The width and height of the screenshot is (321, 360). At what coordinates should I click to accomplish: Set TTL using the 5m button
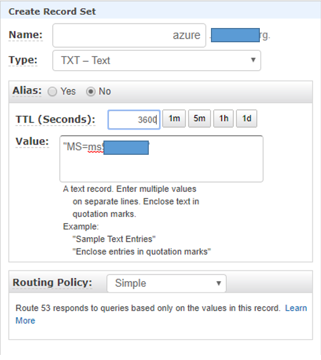tap(199, 119)
